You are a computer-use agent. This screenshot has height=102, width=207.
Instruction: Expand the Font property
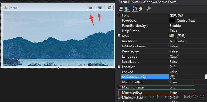point(119,15)
